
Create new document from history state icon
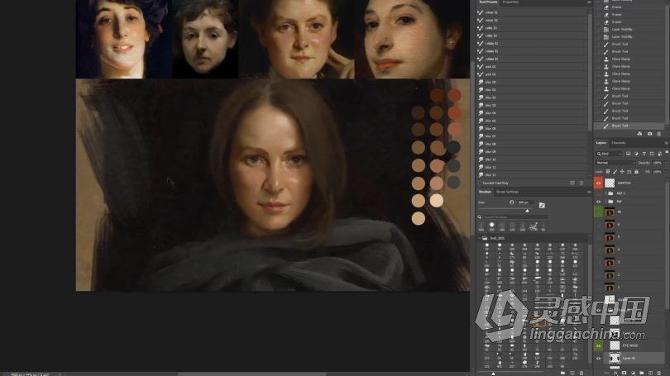tap(639, 134)
